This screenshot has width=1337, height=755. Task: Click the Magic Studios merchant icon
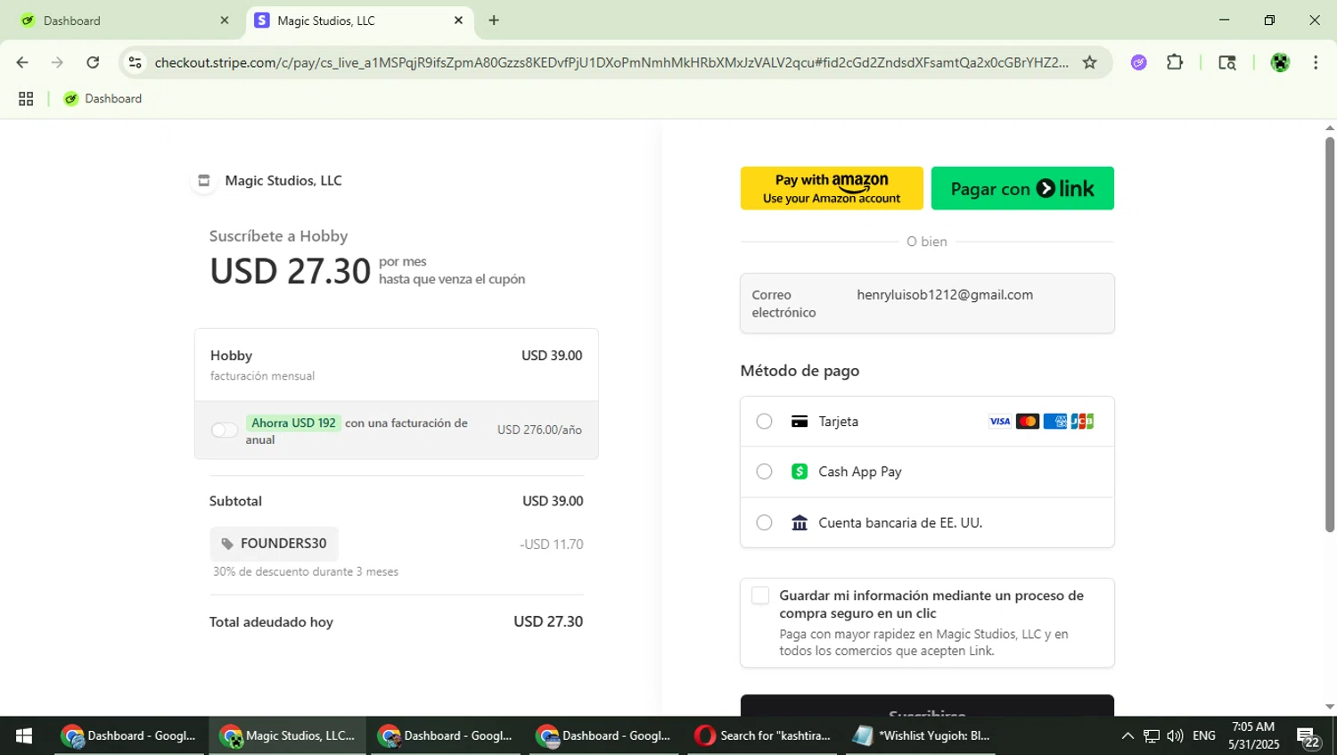203,181
